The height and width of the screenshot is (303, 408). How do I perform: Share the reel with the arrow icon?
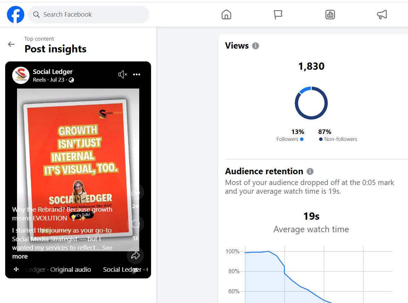[135, 255]
